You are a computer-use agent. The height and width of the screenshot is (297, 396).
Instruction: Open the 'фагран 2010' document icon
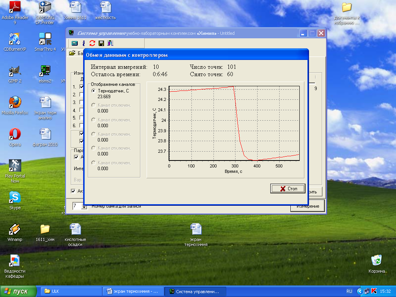click(x=45, y=137)
